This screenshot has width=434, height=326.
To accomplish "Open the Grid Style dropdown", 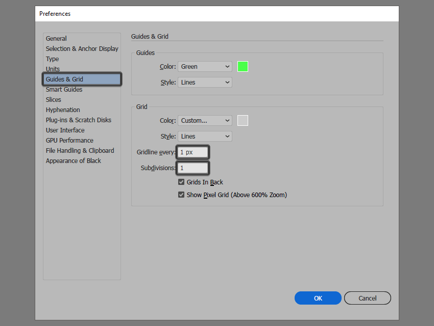I will (204, 136).
